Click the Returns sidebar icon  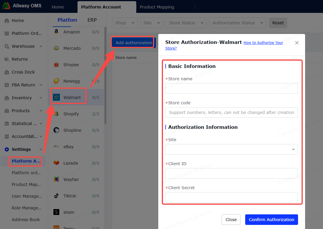[7, 59]
